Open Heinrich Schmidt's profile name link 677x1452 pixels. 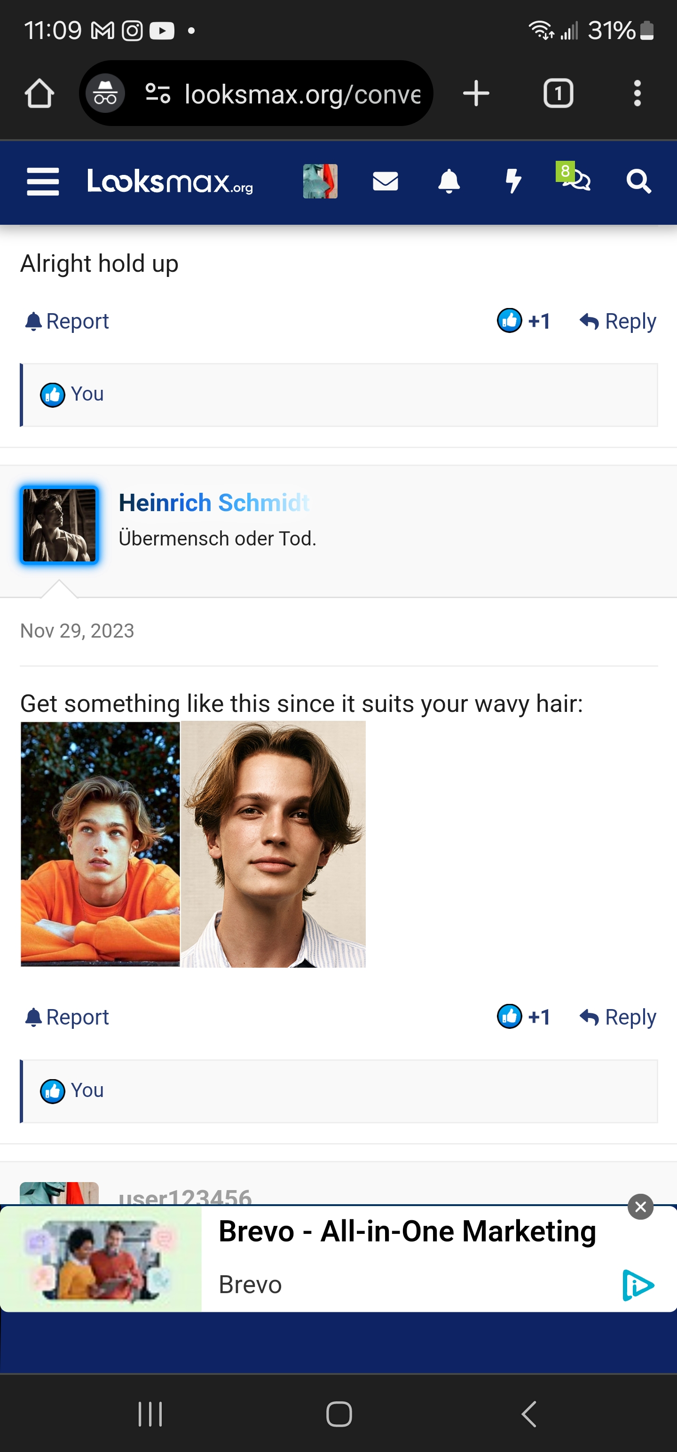214,502
